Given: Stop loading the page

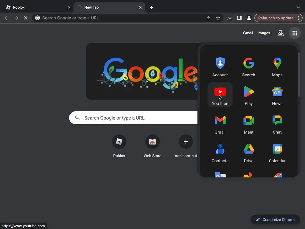Looking at the screenshot, I should 26,18.
